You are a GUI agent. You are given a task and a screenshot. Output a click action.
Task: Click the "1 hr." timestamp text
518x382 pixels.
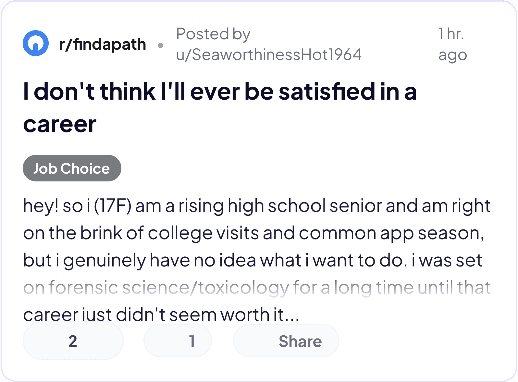(451, 34)
